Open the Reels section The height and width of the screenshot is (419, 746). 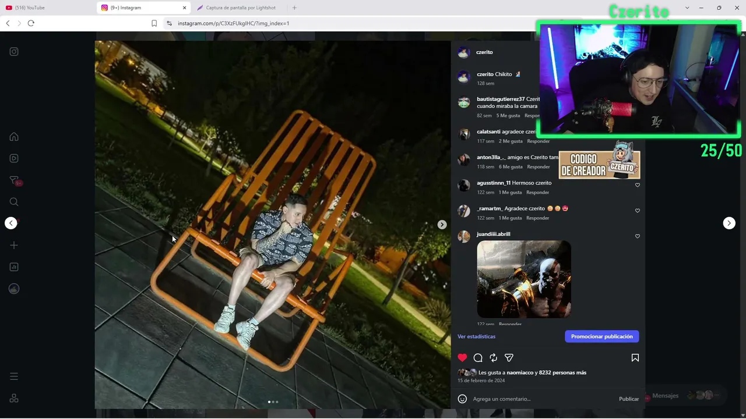pos(14,158)
